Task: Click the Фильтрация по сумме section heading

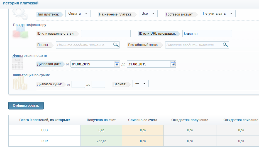Action: point(31,75)
